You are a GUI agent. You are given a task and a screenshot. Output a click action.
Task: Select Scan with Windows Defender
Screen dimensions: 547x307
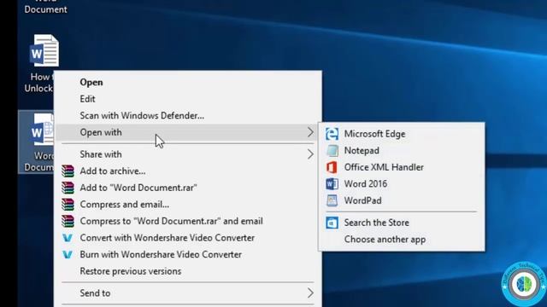click(x=188, y=116)
